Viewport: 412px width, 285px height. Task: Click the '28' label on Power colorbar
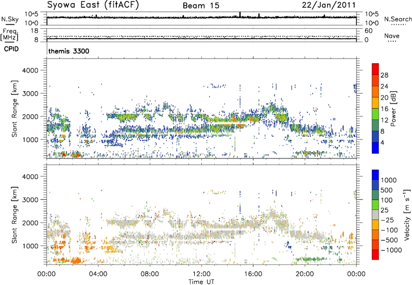coord(384,75)
